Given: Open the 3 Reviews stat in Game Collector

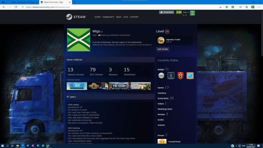Looking at the screenshot, I should click(113, 72).
